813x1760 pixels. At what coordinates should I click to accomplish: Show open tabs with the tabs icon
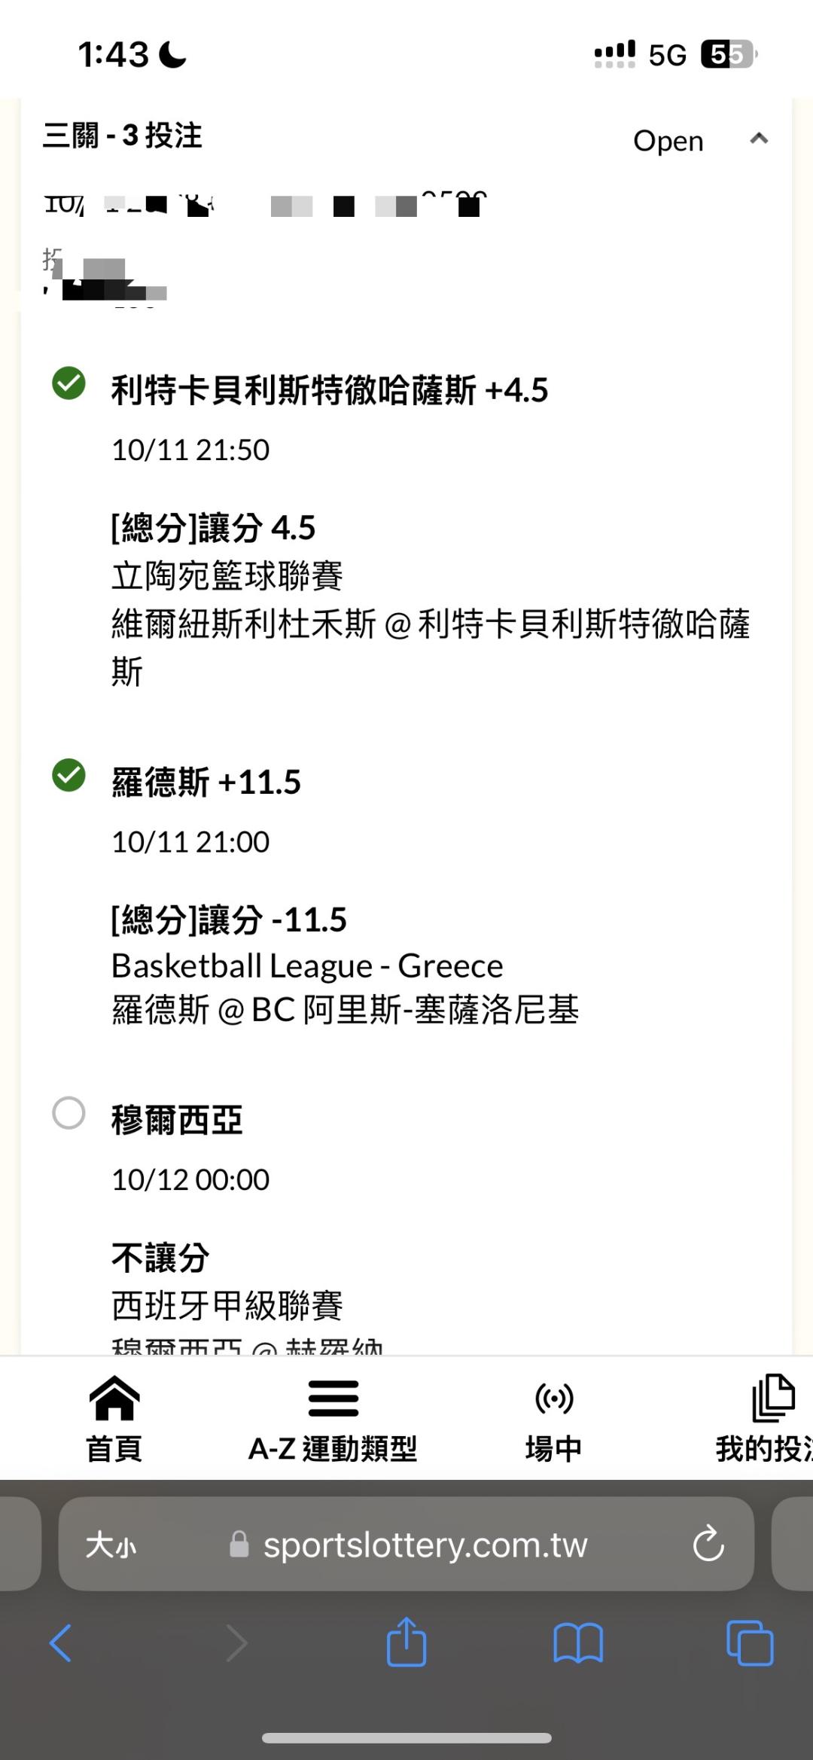[x=750, y=1643]
